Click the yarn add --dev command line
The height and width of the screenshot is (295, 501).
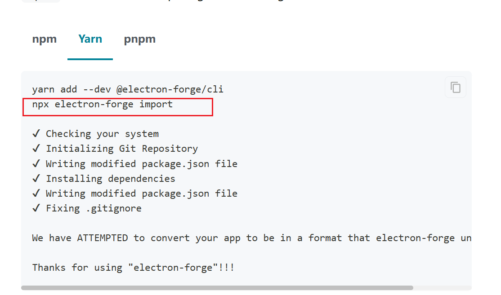127,89
